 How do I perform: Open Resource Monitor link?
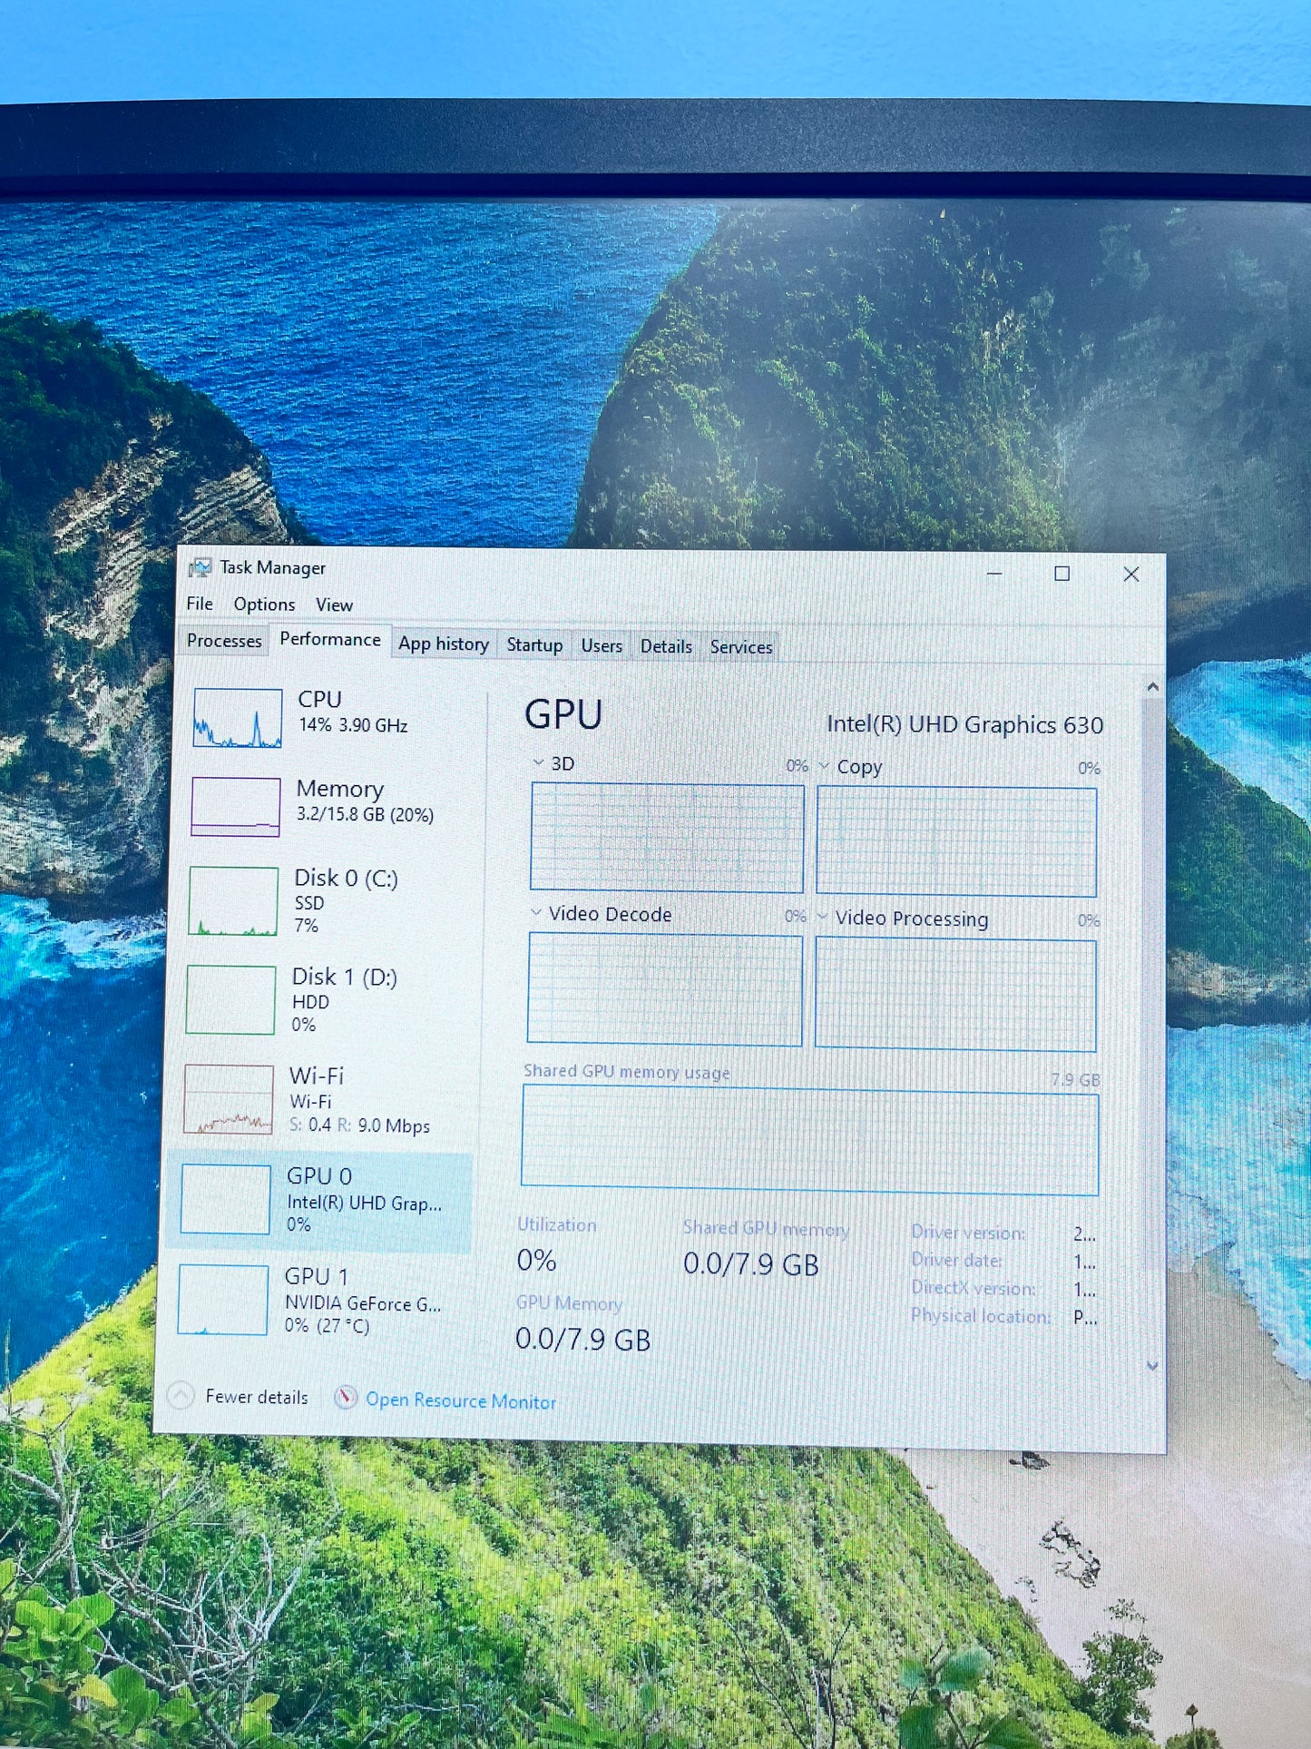[461, 1400]
